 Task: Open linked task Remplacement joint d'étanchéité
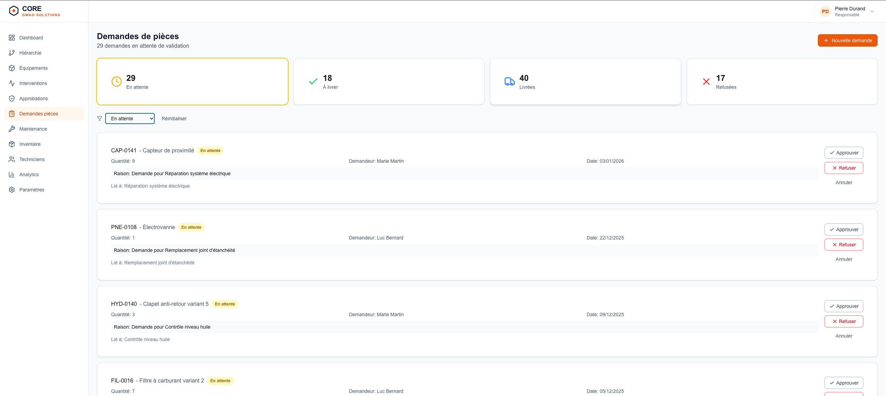click(159, 263)
